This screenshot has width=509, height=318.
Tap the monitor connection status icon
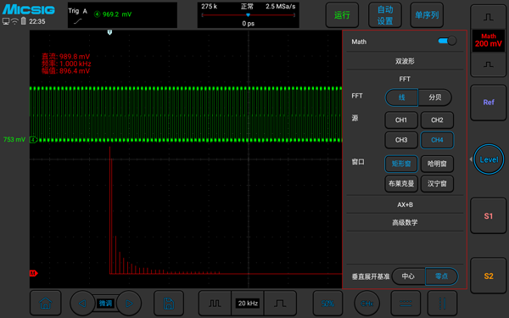point(6,21)
